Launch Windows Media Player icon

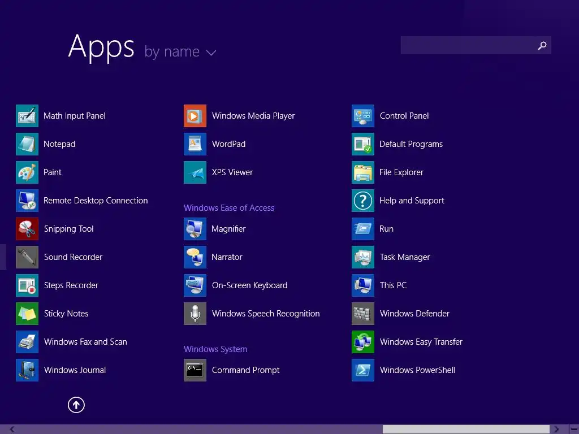(x=195, y=116)
